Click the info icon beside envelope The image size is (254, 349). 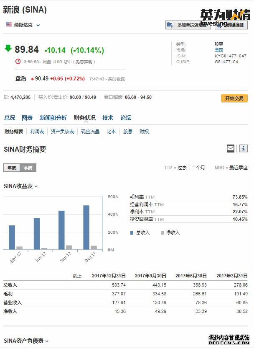coord(243,148)
